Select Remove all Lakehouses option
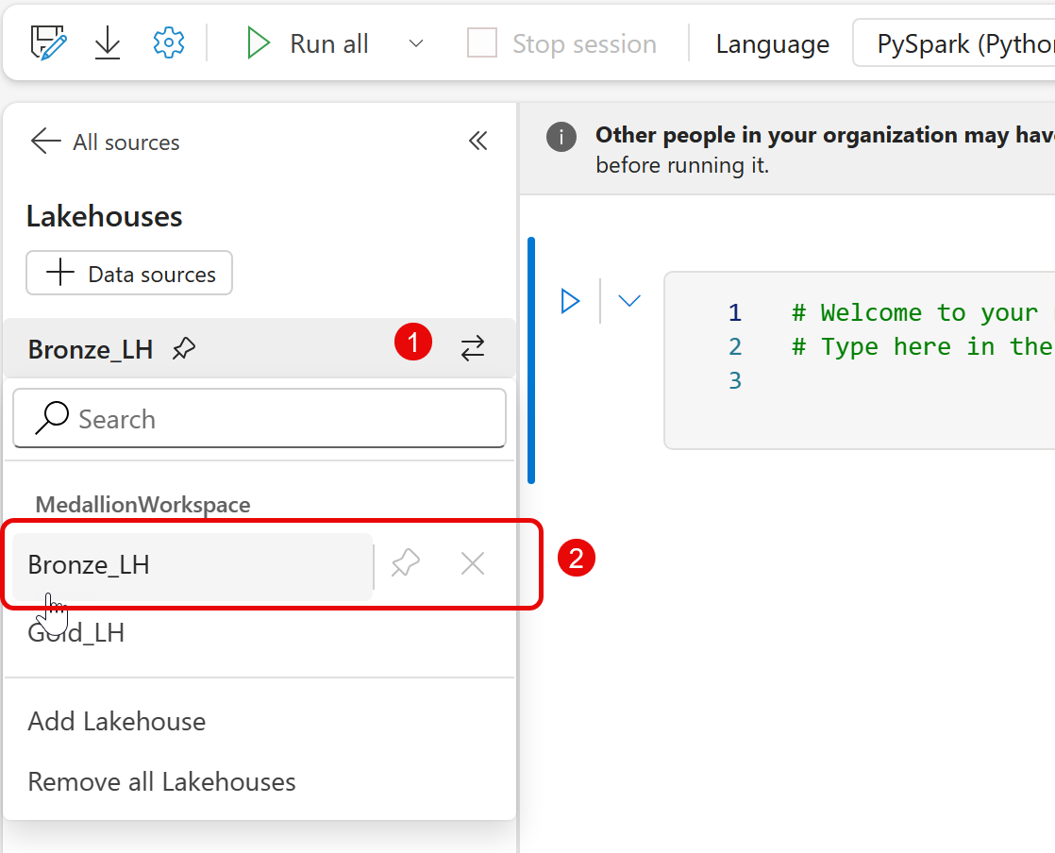Image resolution: width=1055 pixels, height=853 pixels. pyautogui.click(x=162, y=782)
